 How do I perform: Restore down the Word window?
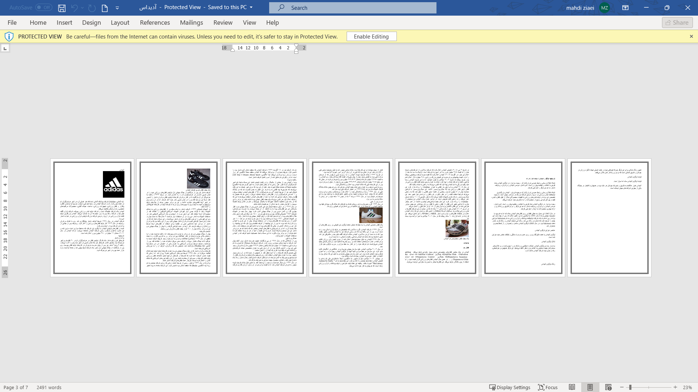point(667,8)
